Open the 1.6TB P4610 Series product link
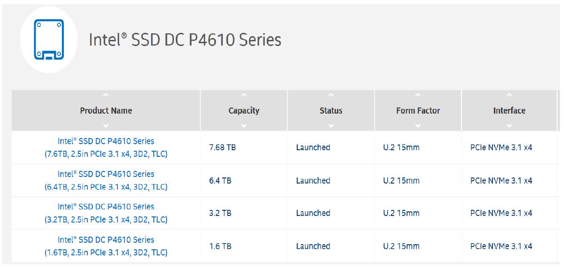This screenshot has width=567, height=269. (x=106, y=246)
